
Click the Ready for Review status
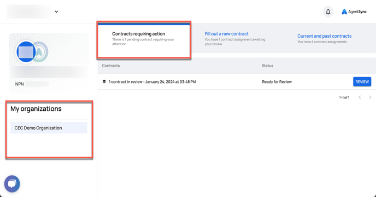tap(277, 82)
